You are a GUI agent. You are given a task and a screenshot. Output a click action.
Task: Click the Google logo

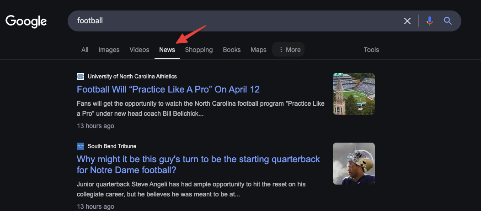click(x=26, y=21)
